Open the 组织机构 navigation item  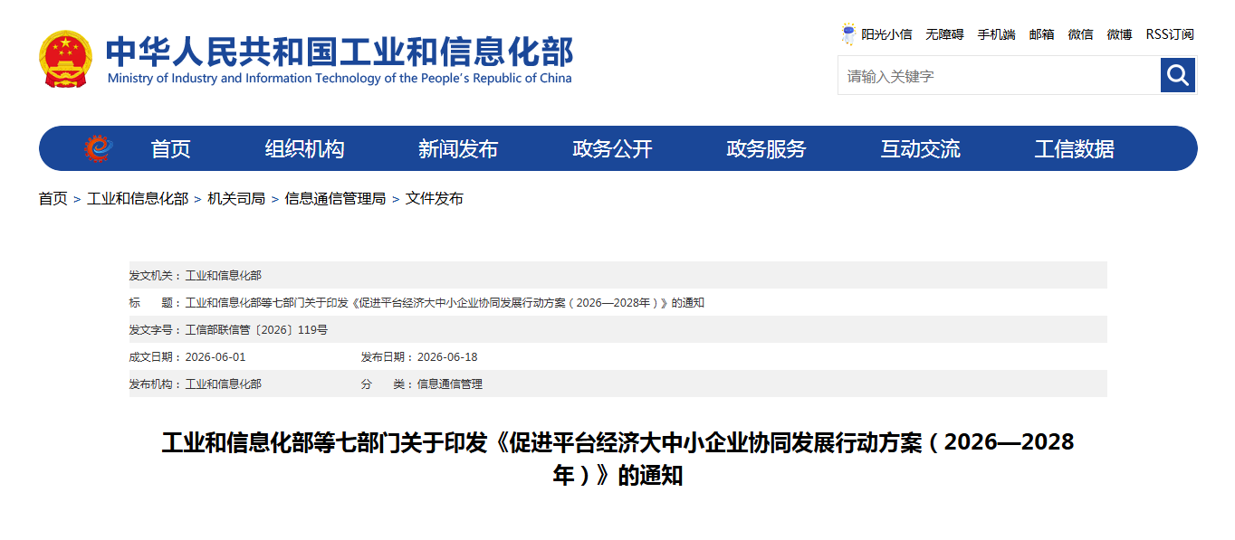coord(304,149)
